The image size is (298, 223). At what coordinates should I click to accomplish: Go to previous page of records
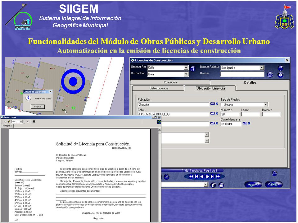pyautogui.click(x=197, y=177)
